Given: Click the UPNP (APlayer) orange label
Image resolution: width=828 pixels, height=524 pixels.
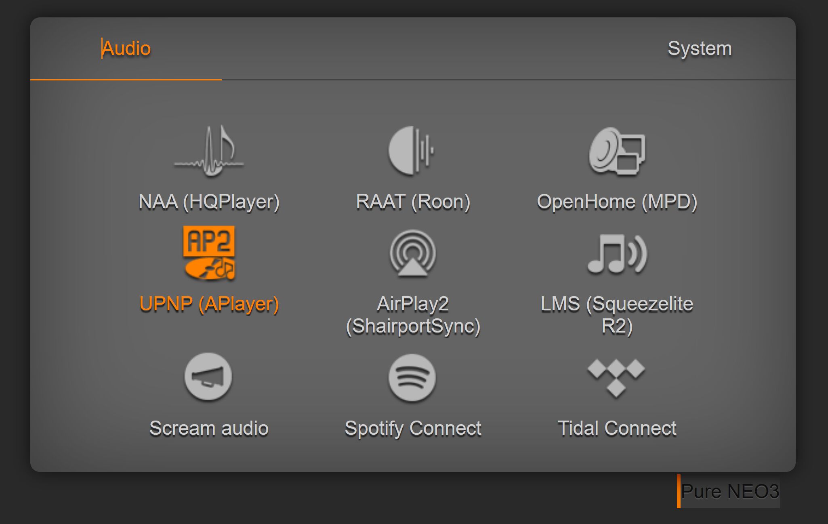Looking at the screenshot, I should point(209,304).
